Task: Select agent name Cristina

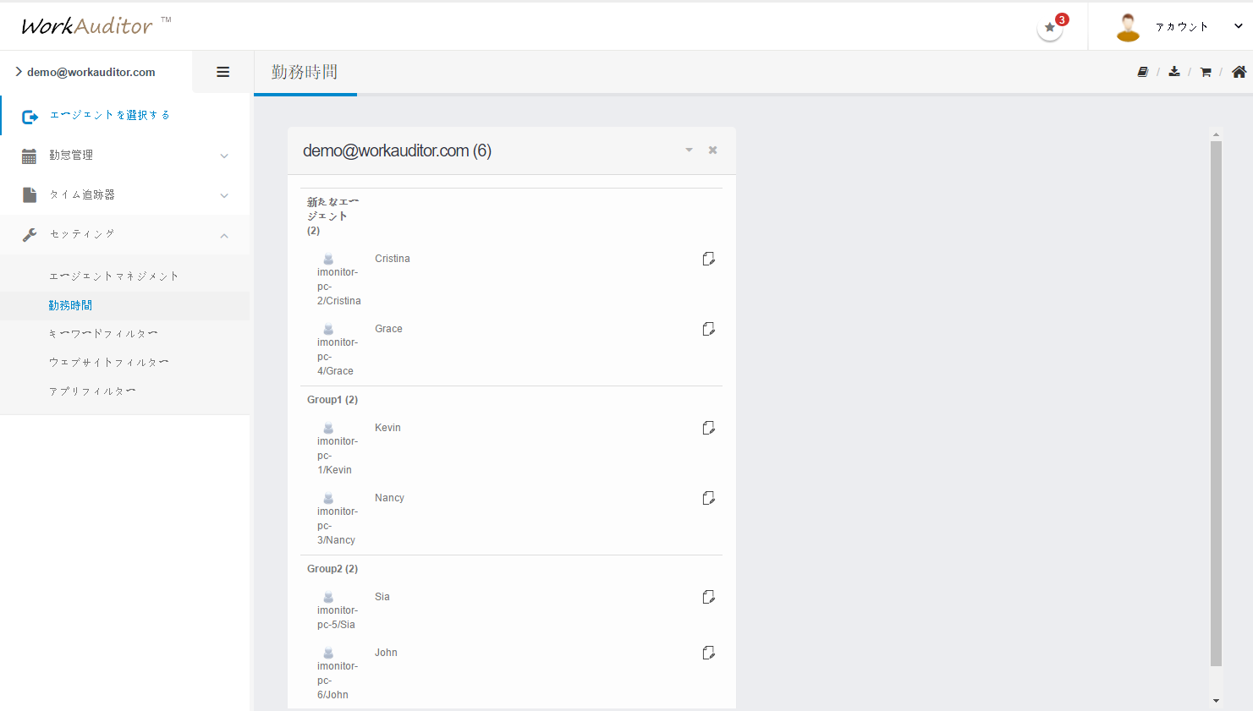Action: 393,259
